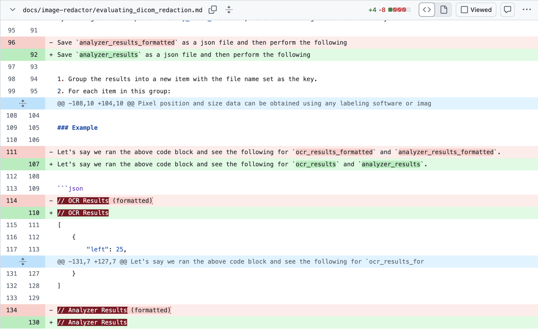
Task: Click deleted line number 114
Action: tap(12, 201)
